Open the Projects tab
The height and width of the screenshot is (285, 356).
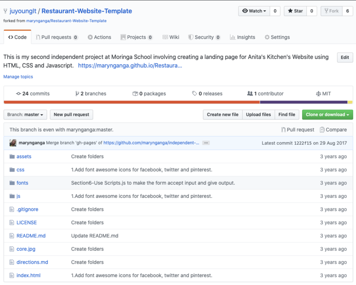136,37
